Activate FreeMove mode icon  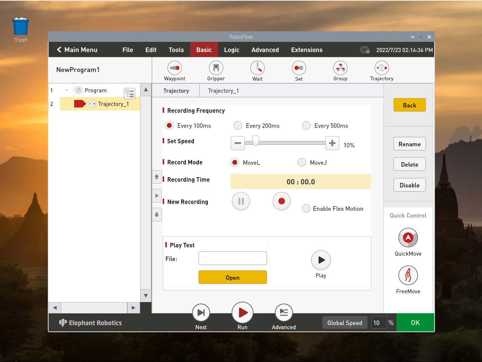coord(408,276)
